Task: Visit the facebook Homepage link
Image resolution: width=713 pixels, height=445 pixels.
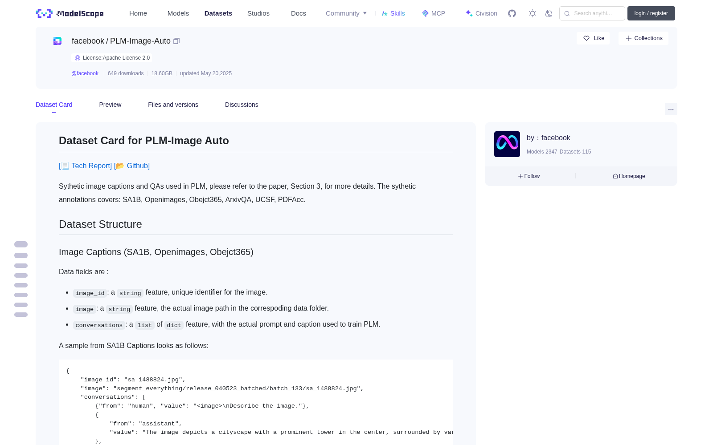Action: (x=629, y=176)
